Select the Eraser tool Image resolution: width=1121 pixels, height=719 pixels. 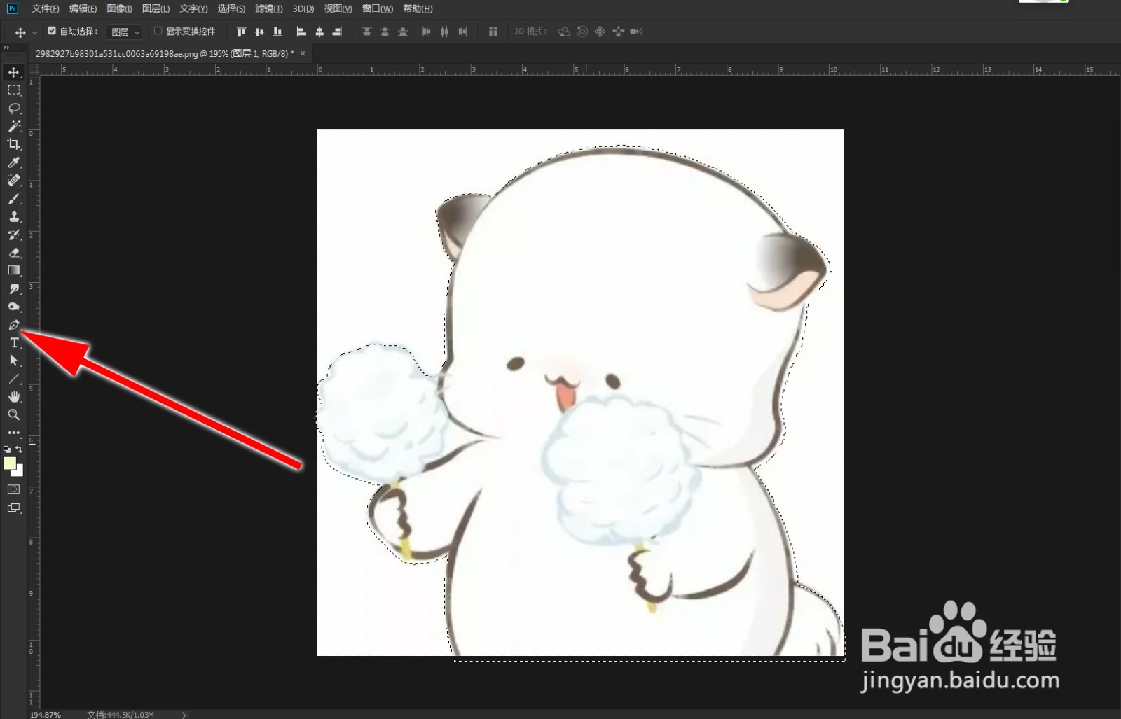[14, 253]
